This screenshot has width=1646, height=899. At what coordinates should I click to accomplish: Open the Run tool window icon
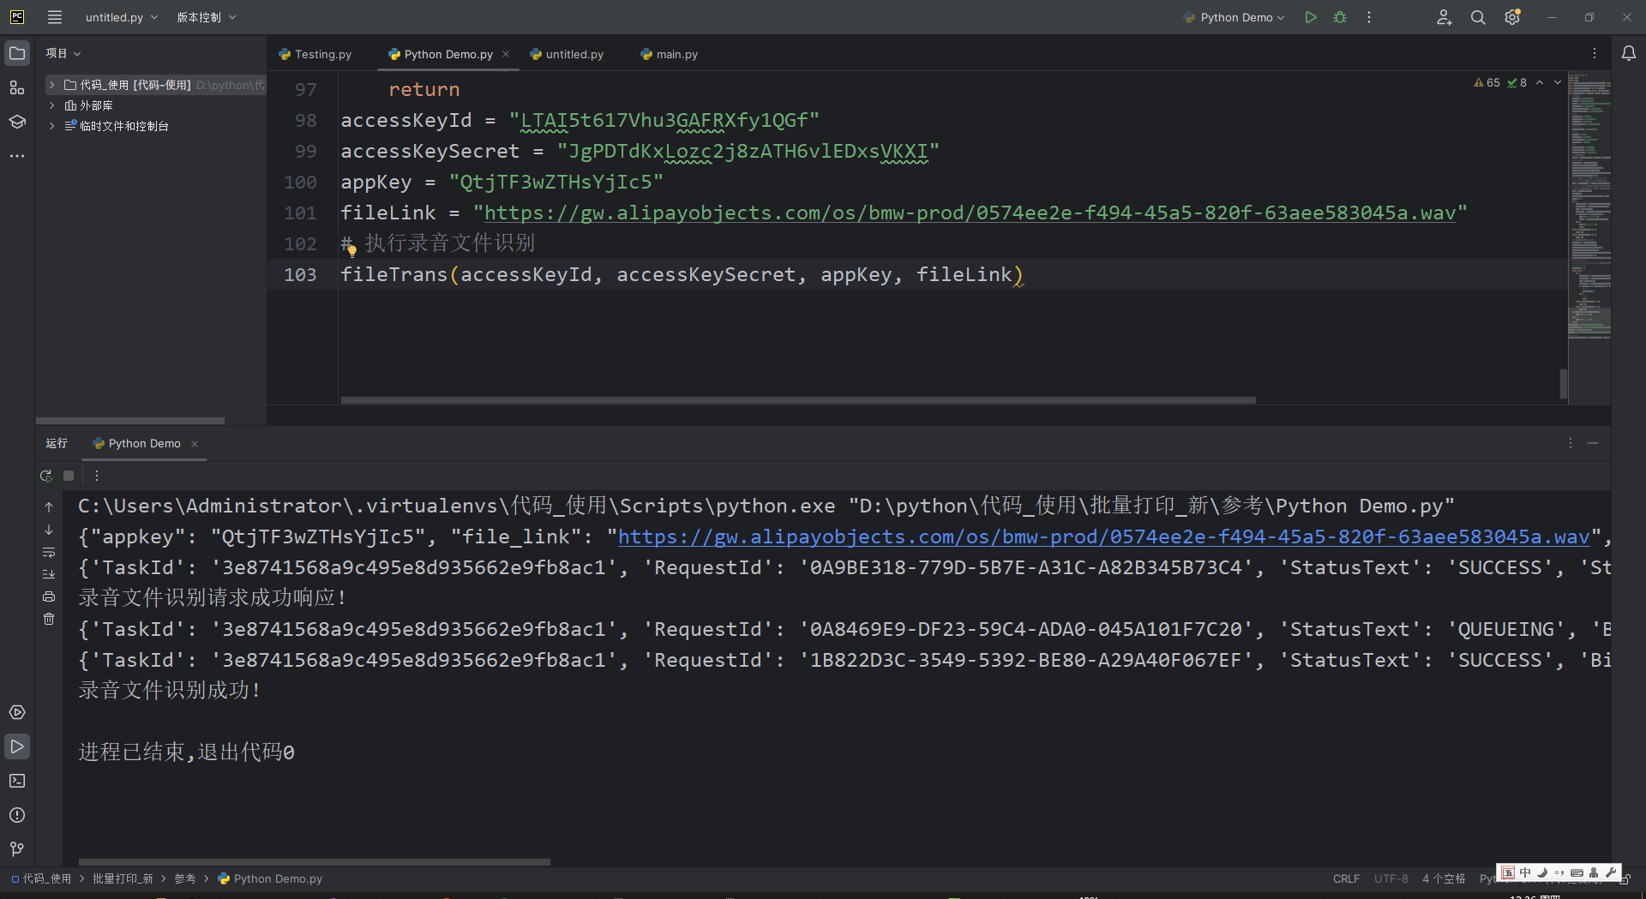click(17, 746)
